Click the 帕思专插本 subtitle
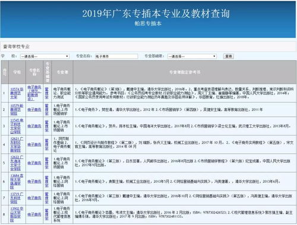Viewport: 297px width, 225px height. 148,24
